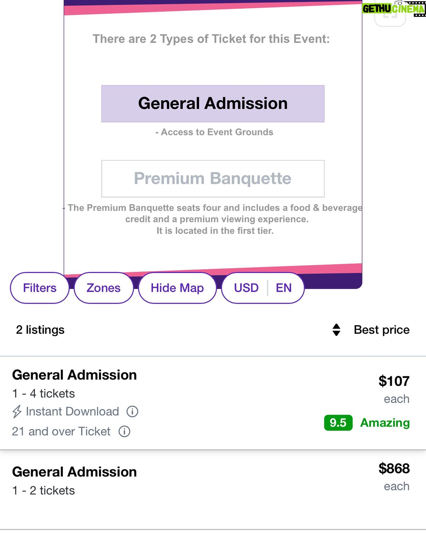Open the USD currency selector
The width and height of the screenshot is (426, 533).
coord(246,288)
